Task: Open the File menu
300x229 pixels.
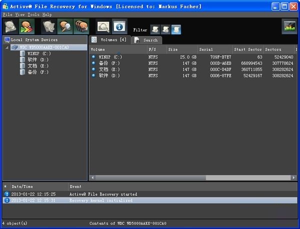Action: [7, 14]
